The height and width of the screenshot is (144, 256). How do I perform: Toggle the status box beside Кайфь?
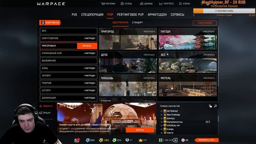[x=162, y=129]
